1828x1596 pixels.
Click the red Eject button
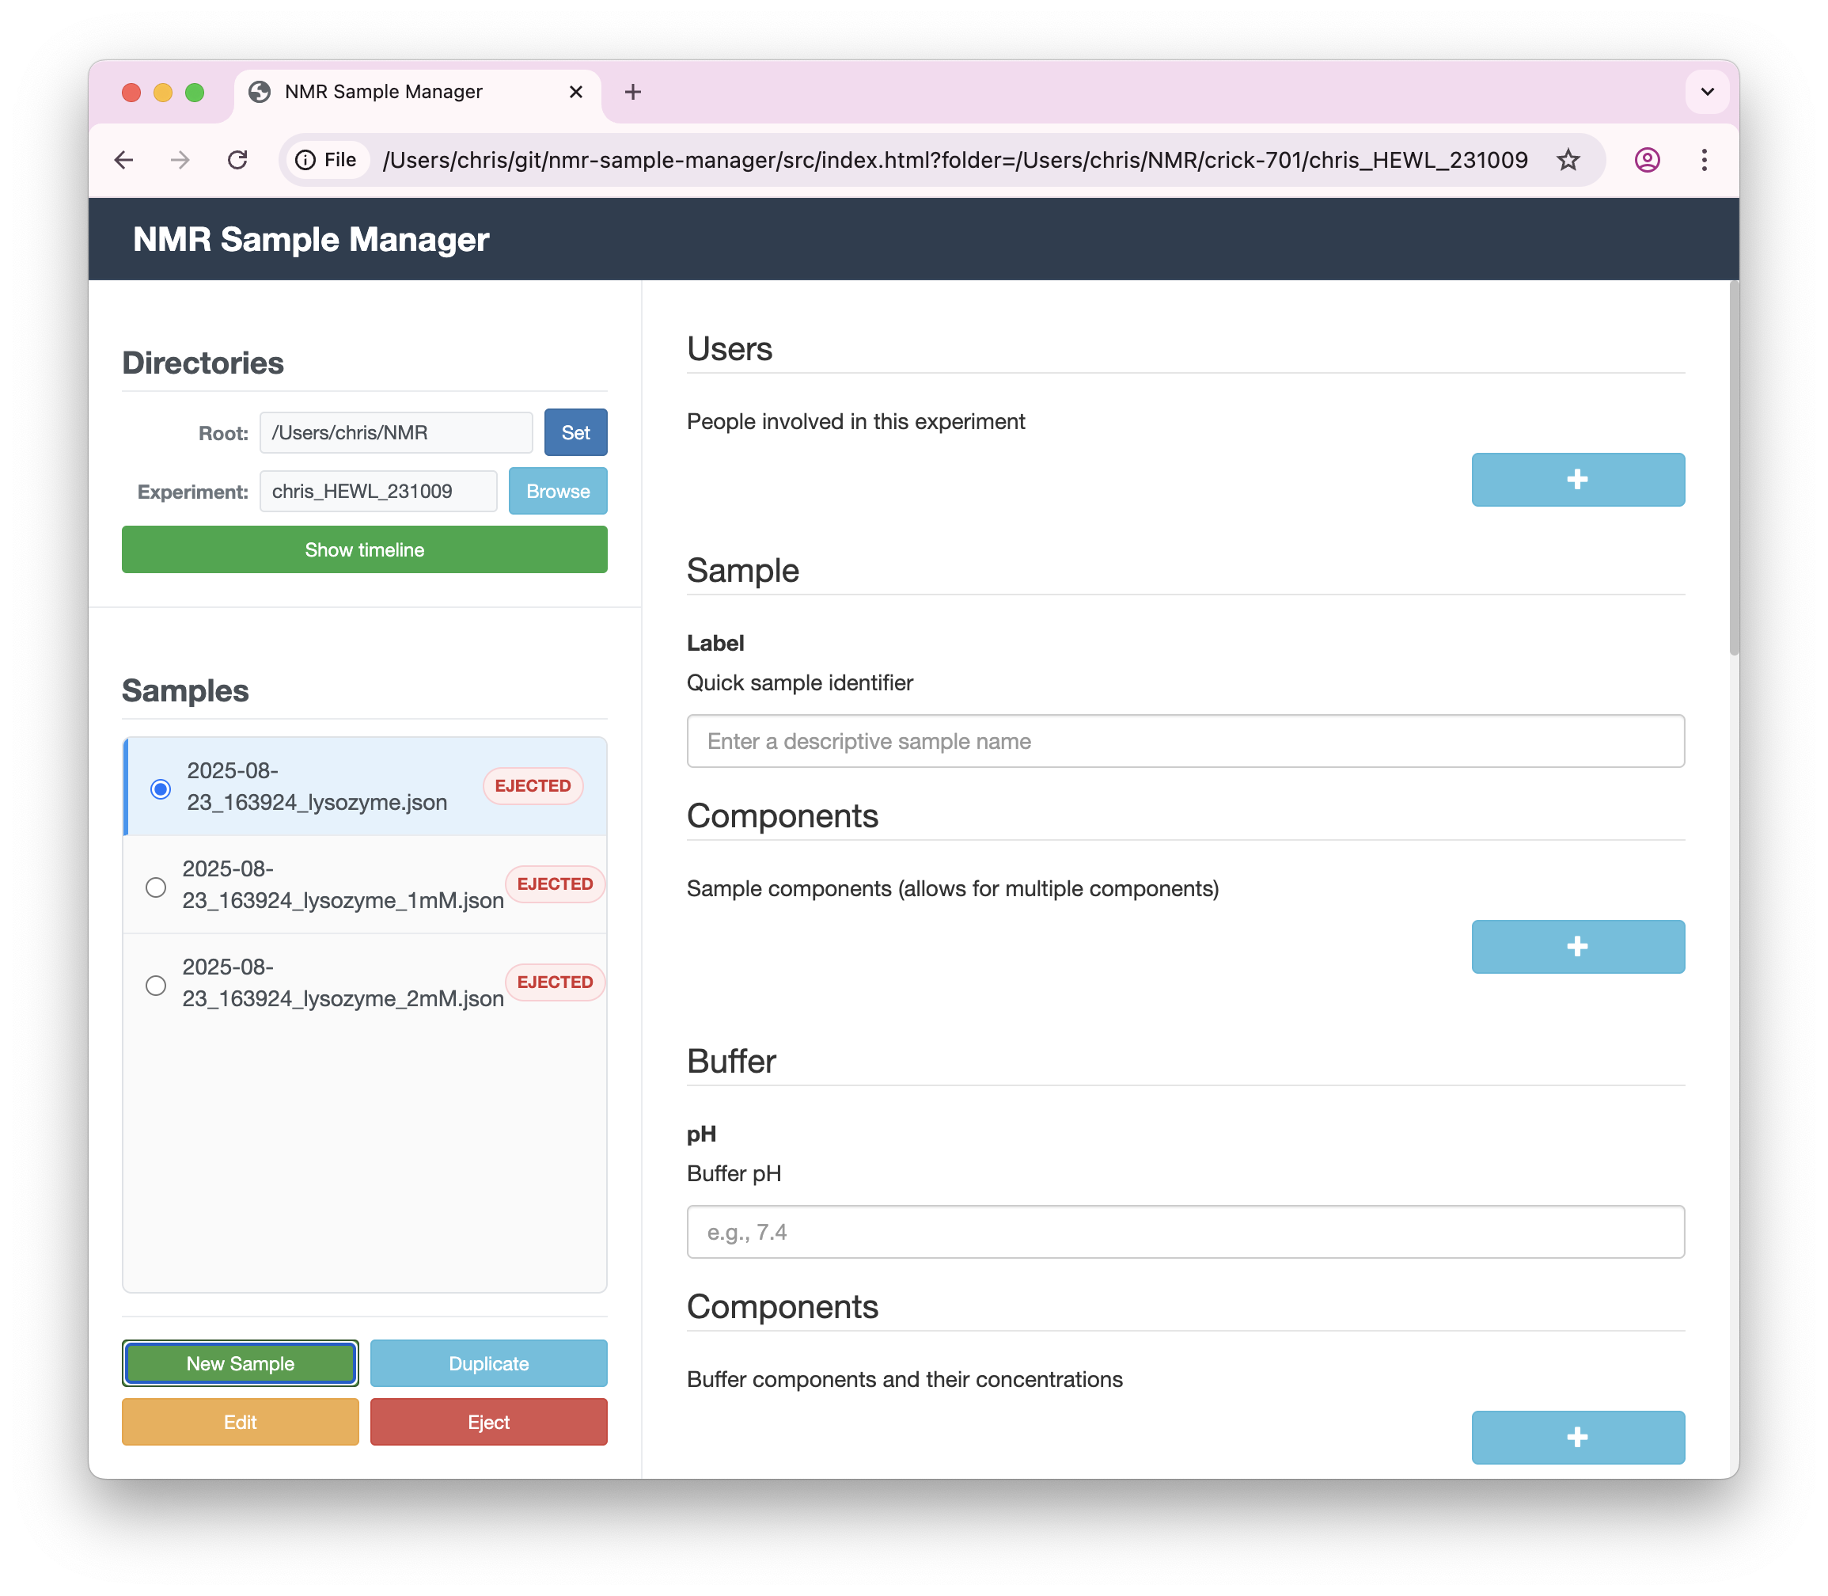pyautogui.click(x=488, y=1423)
